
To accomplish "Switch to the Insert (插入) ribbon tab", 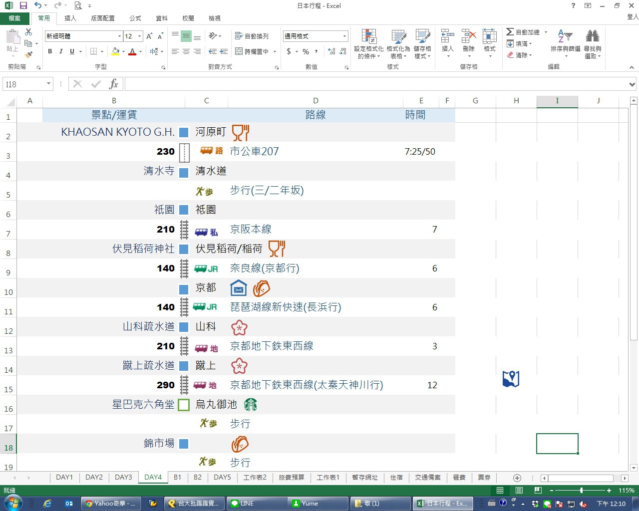I will [70, 18].
